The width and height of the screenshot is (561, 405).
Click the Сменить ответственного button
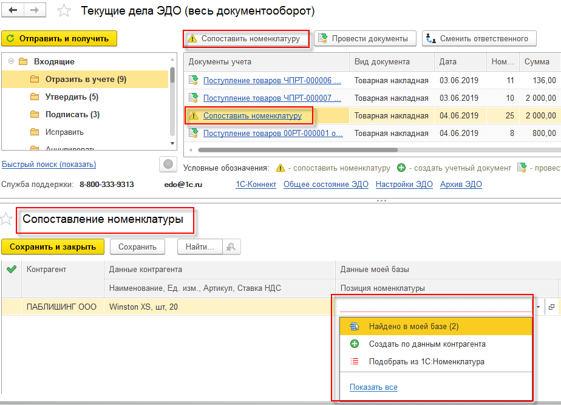(479, 39)
